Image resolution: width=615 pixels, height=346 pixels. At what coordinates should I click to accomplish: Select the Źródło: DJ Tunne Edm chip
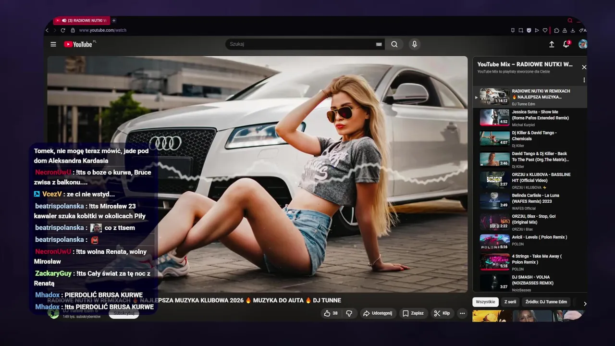[x=546, y=302]
